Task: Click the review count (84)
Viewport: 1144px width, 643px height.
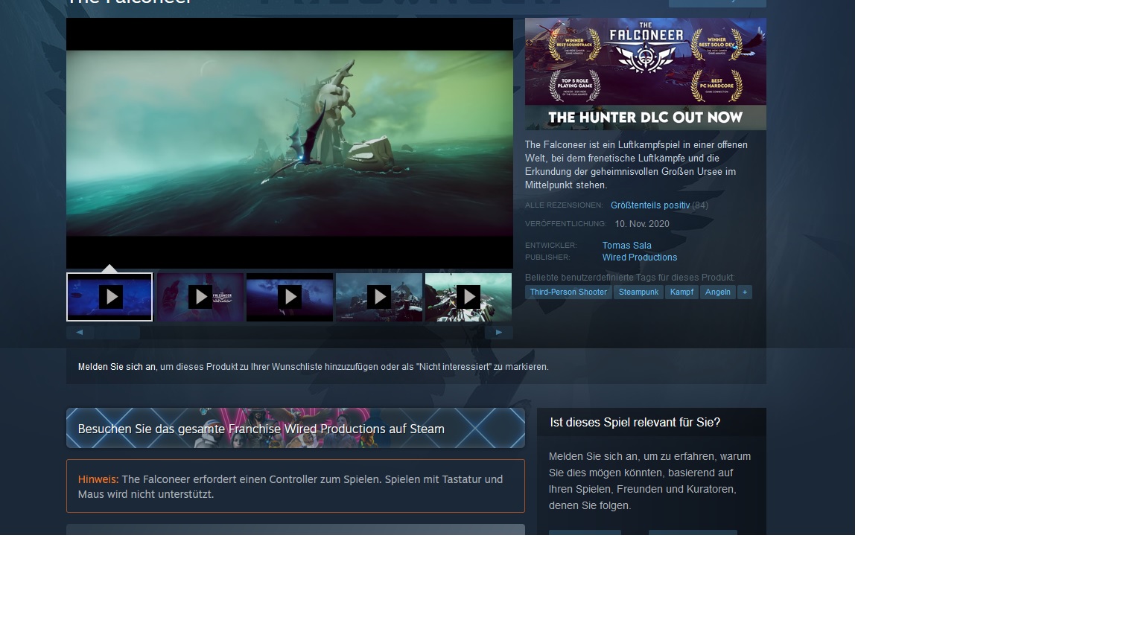Action: (700, 205)
